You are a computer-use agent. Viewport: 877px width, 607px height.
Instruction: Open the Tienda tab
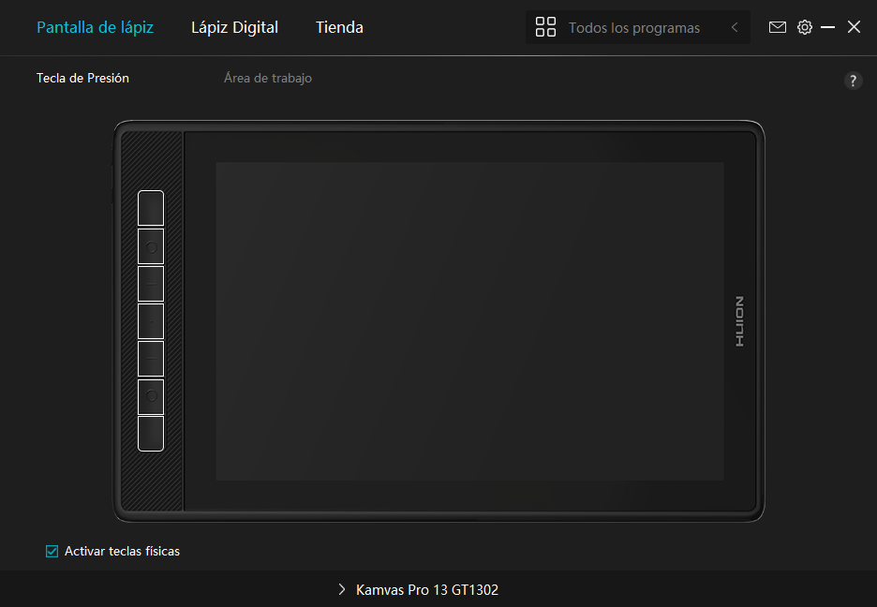(339, 27)
